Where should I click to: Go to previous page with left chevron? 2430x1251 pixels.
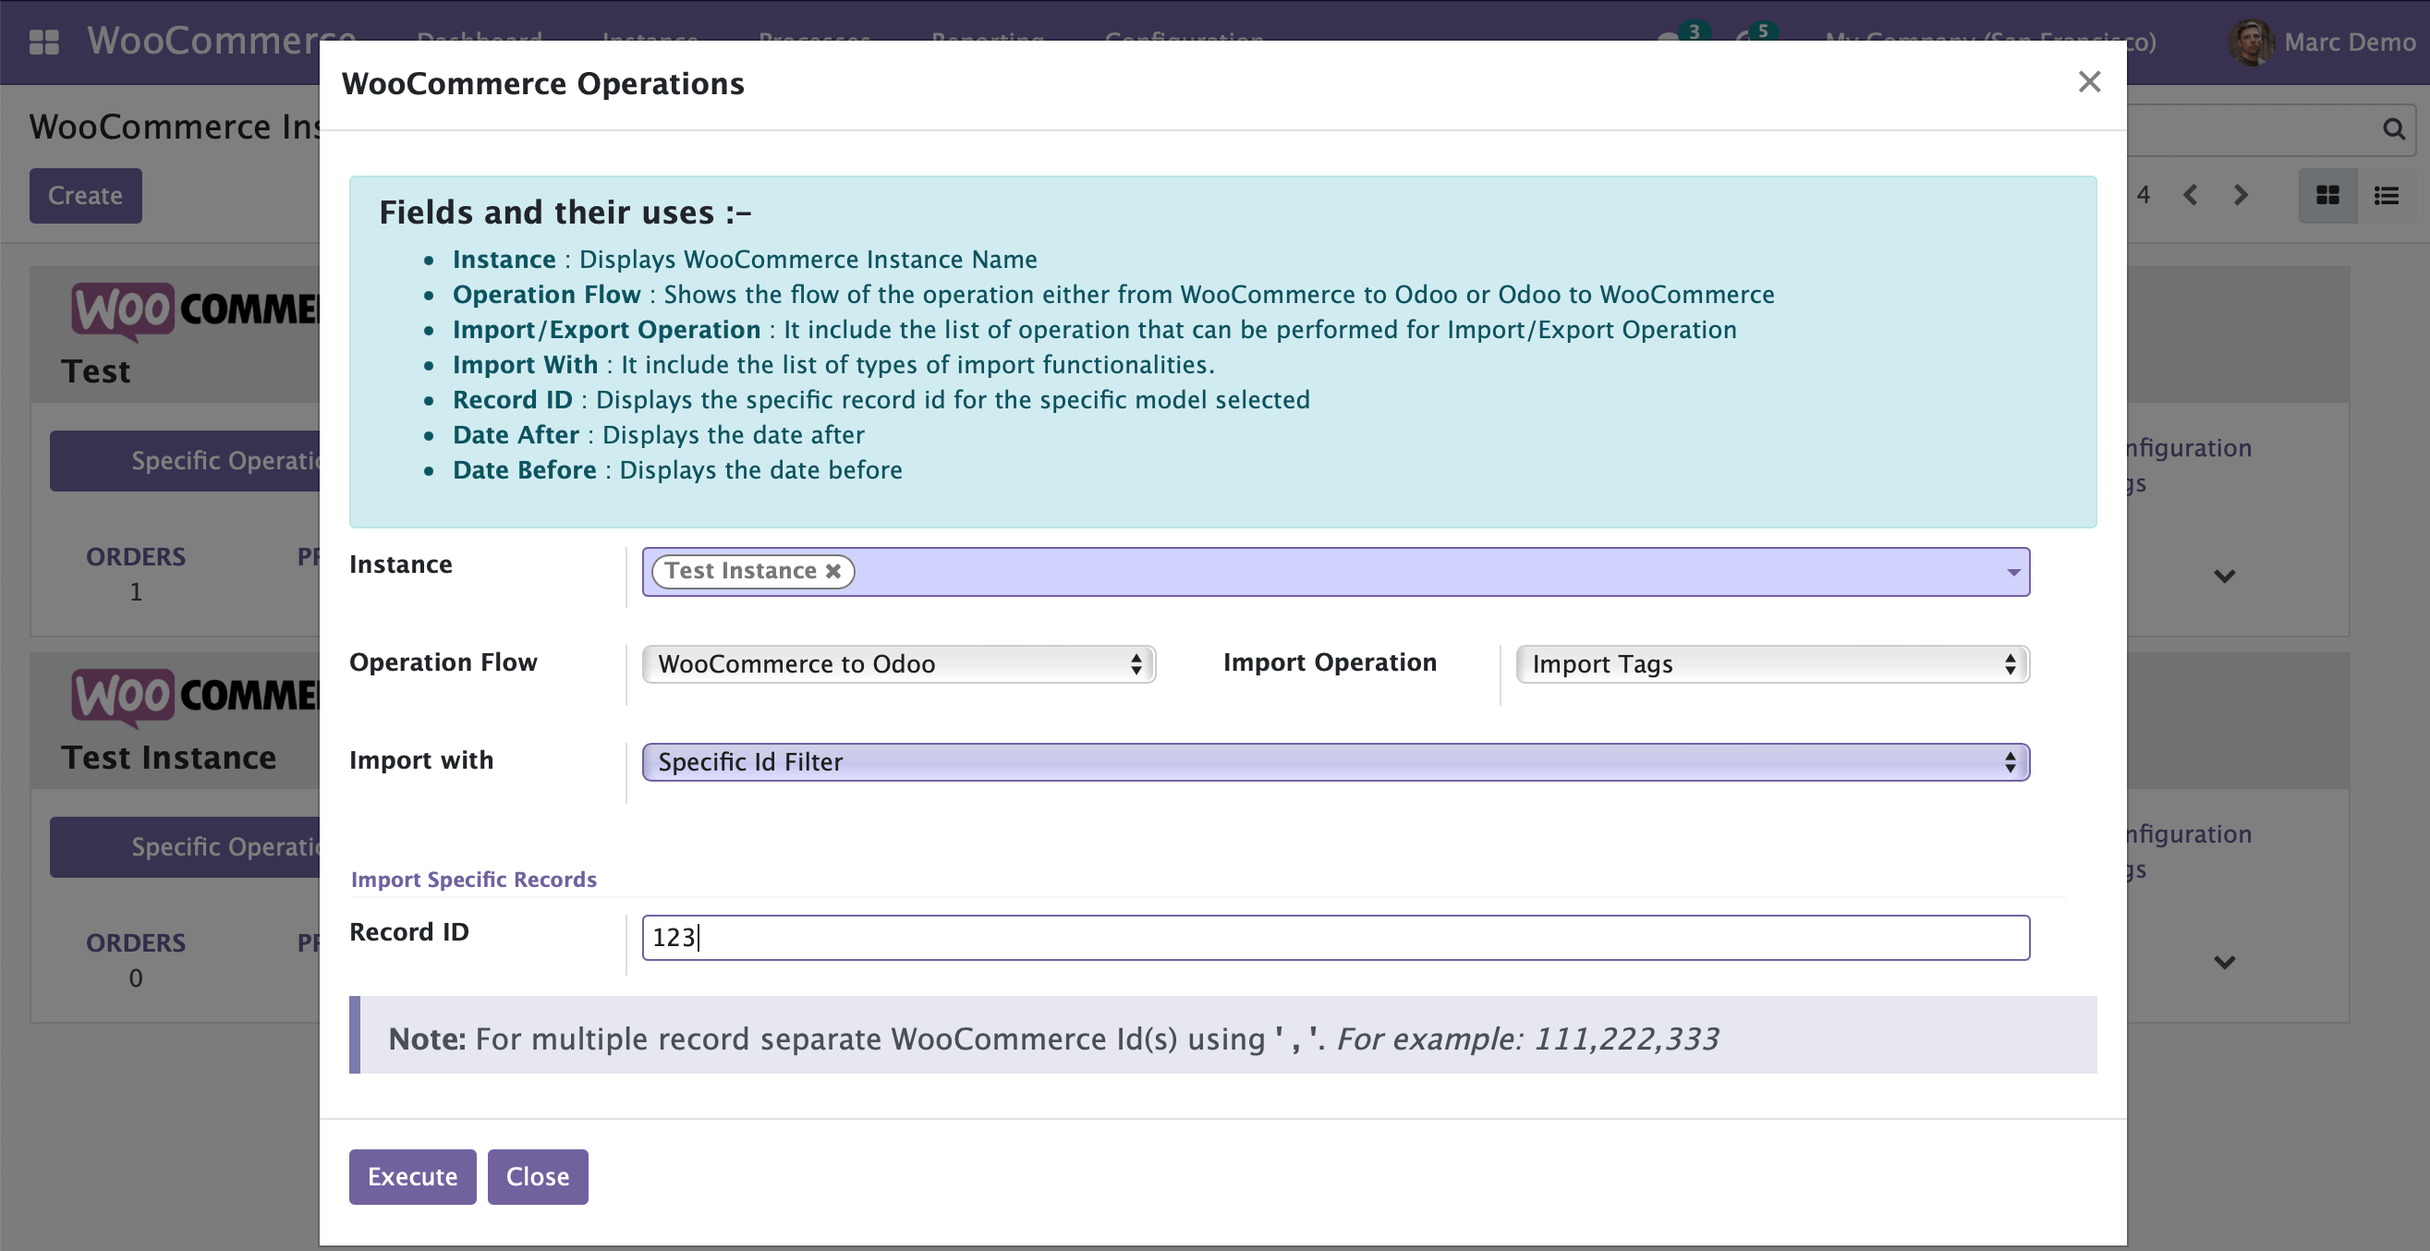click(x=2191, y=195)
